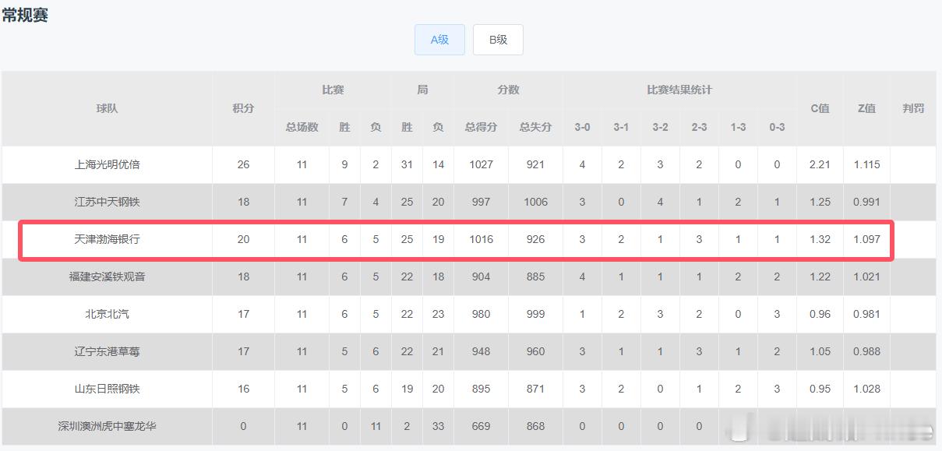Click sets lost value 33

point(438,426)
